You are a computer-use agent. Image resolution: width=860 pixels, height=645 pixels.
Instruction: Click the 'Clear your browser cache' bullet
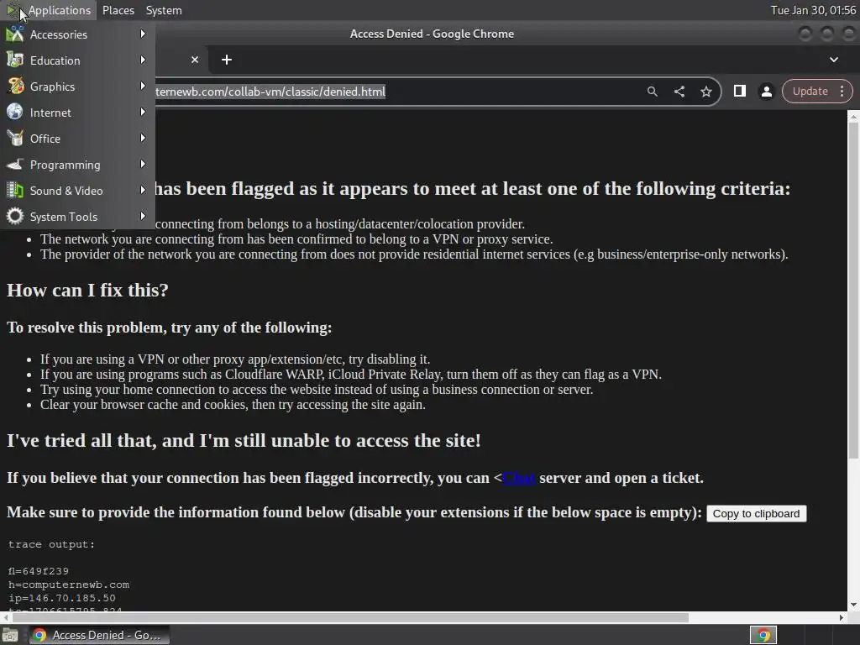click(233, 405)
